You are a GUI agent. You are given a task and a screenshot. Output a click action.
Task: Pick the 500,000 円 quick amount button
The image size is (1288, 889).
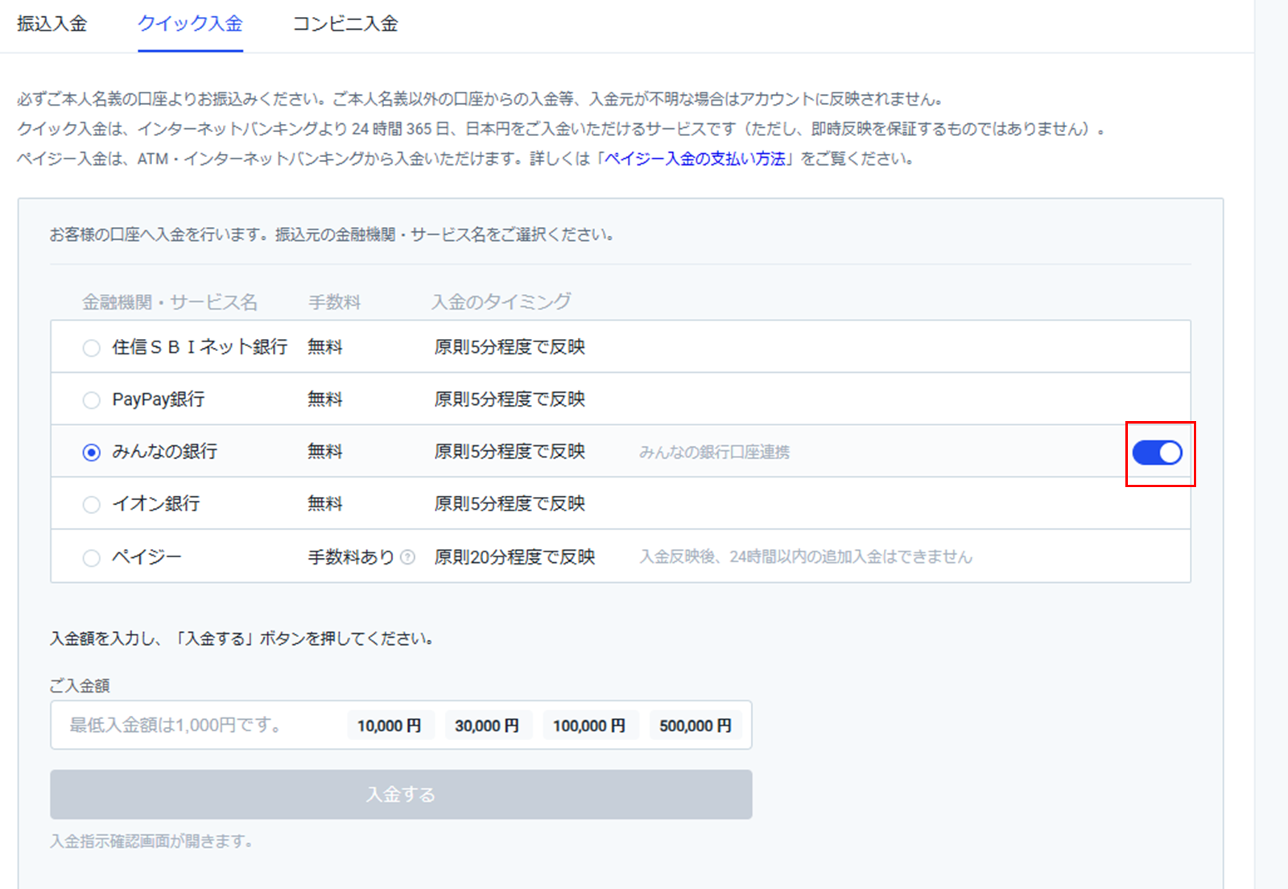696,726
